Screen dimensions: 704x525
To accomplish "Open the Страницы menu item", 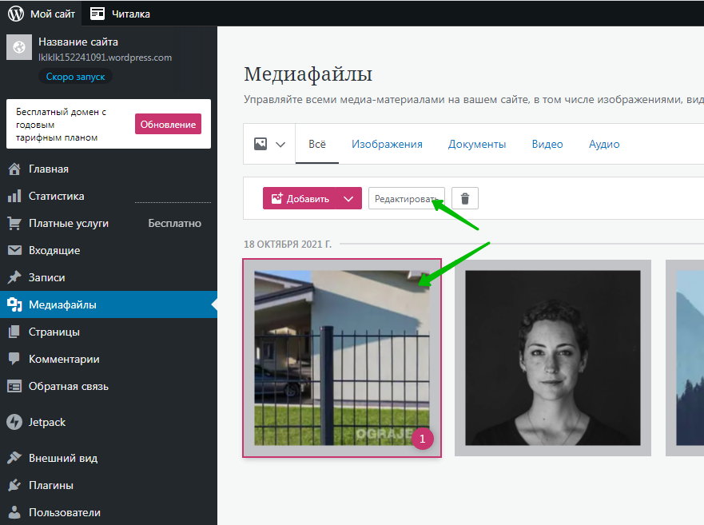I will click(x=109, y=332).
